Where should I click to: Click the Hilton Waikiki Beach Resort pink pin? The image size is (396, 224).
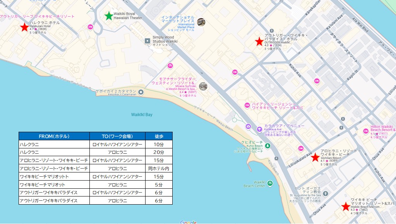[366, 131]
